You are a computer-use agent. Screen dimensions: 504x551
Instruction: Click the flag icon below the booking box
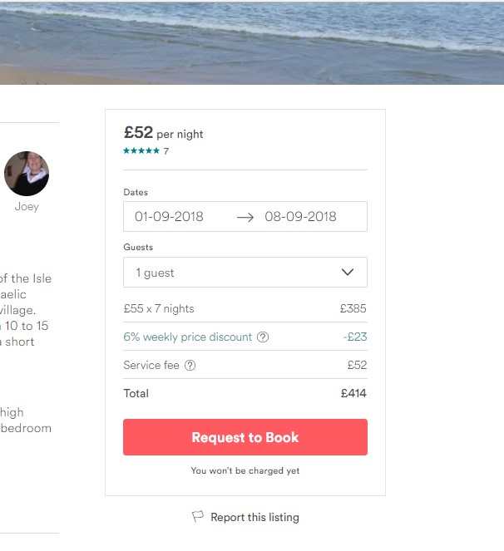pos(198,517)
